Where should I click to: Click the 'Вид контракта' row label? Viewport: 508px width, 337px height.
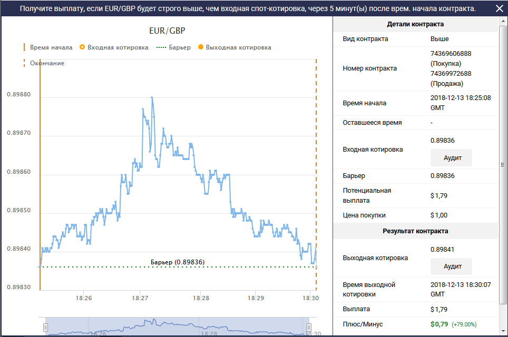click(365, 39)
